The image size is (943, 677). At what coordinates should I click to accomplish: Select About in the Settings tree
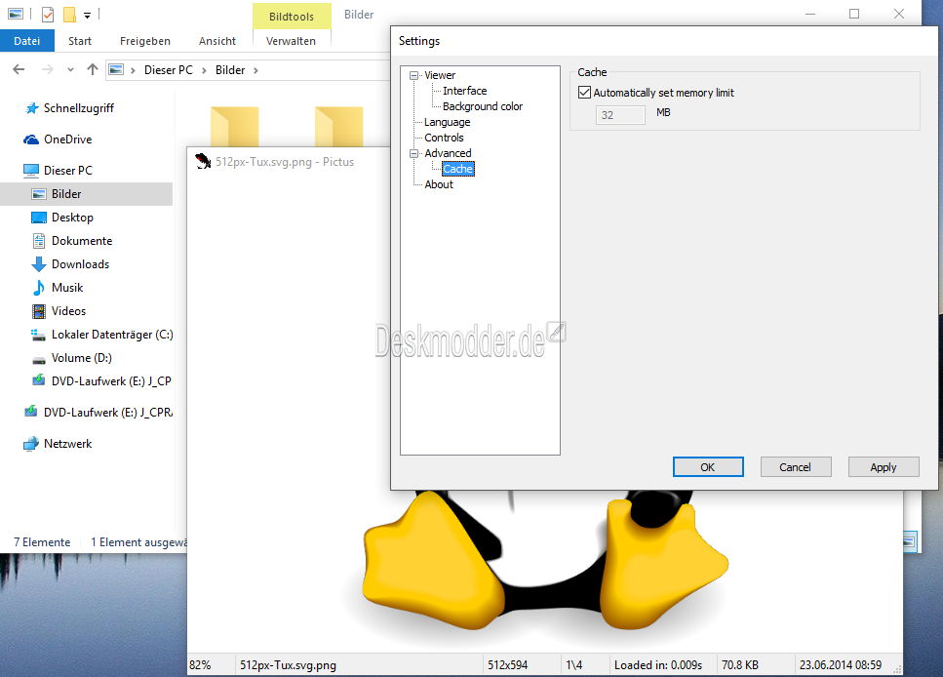[x=439, y=184]
